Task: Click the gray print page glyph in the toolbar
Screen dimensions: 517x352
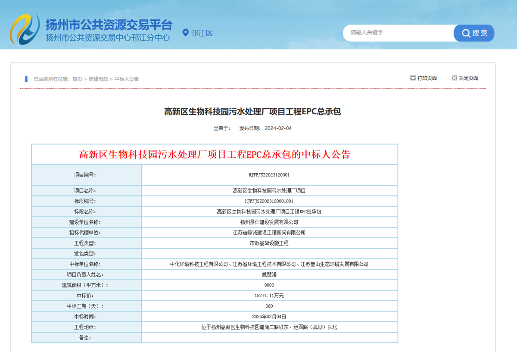Action: pos(413,78)
